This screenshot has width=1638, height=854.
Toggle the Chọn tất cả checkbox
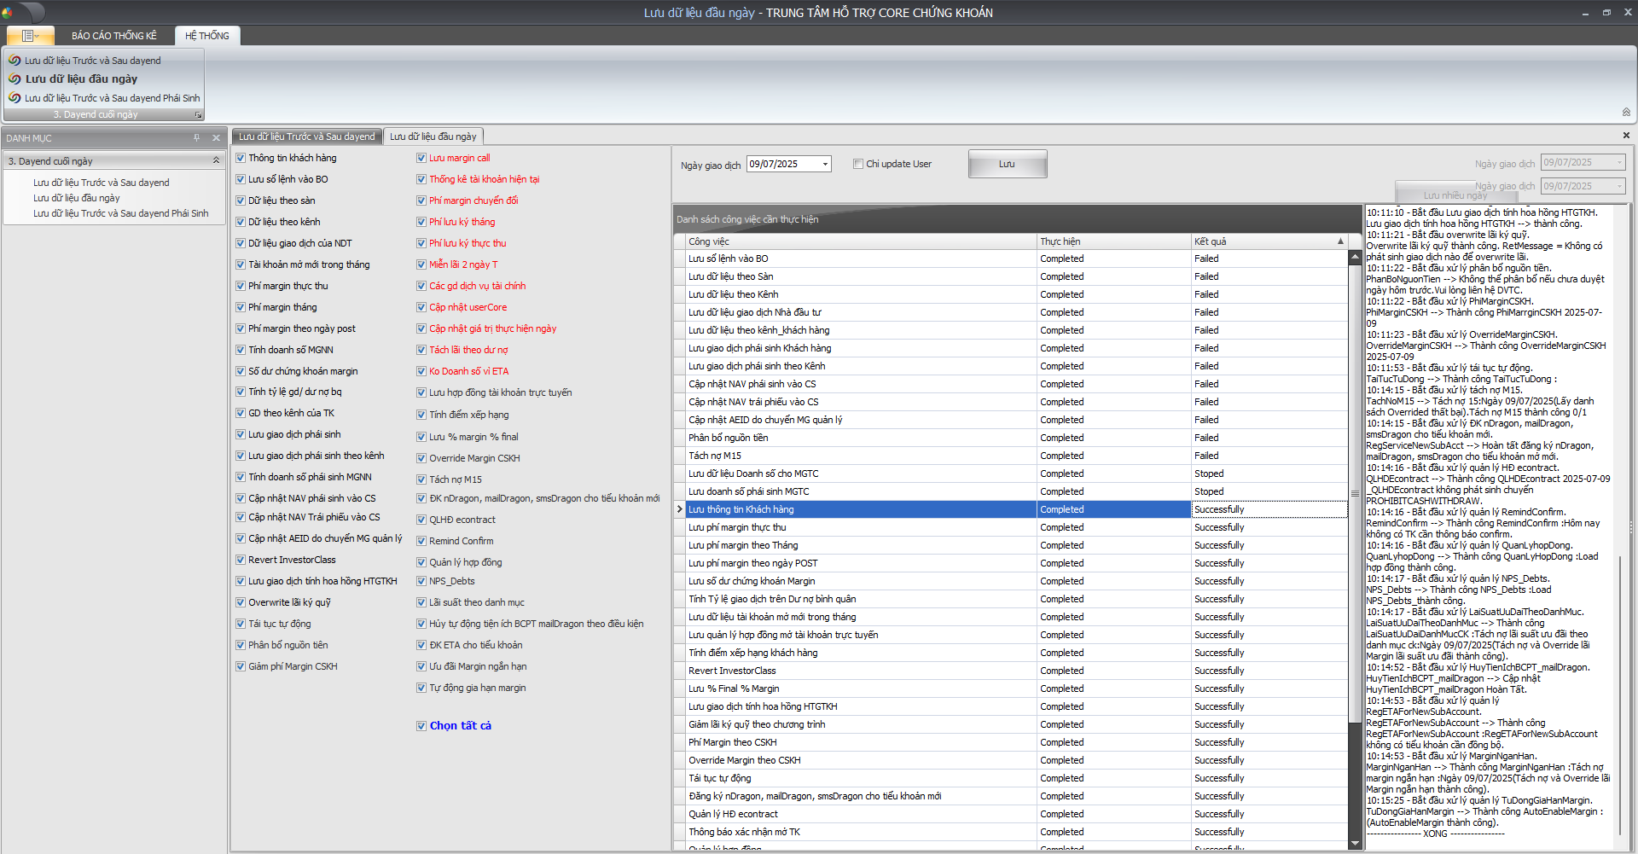421,726
